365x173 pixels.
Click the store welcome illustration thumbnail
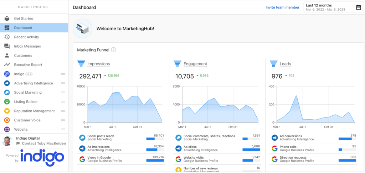pyautogui.click(x=82, y=28)
